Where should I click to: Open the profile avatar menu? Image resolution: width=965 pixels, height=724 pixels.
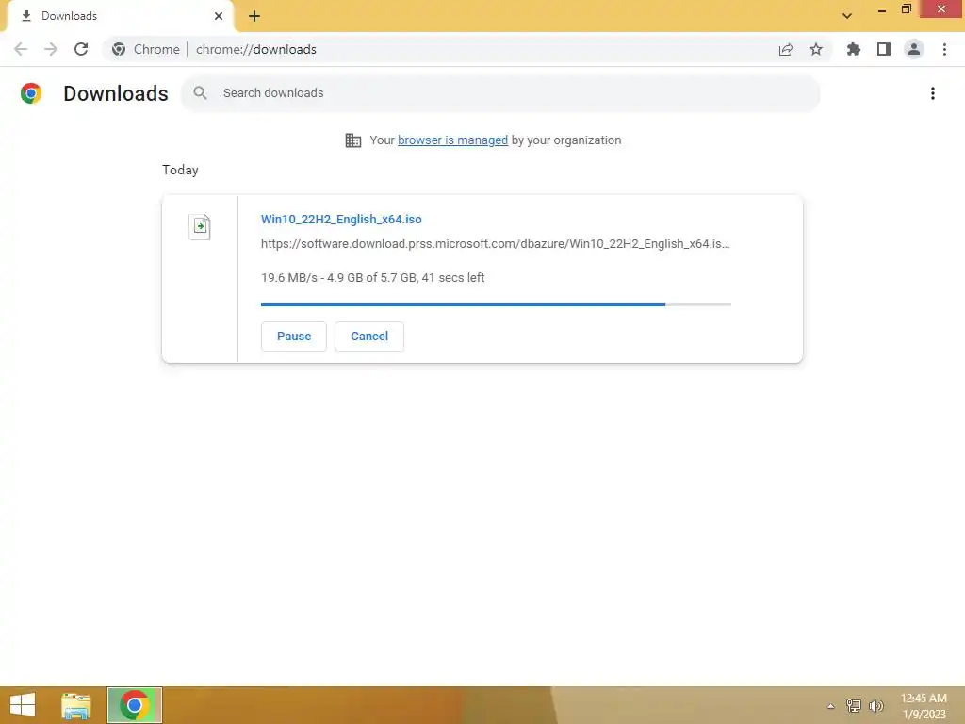(913, 49)
